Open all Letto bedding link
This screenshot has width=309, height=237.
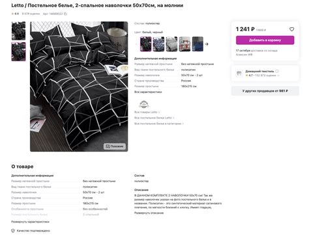coord(154,118)
